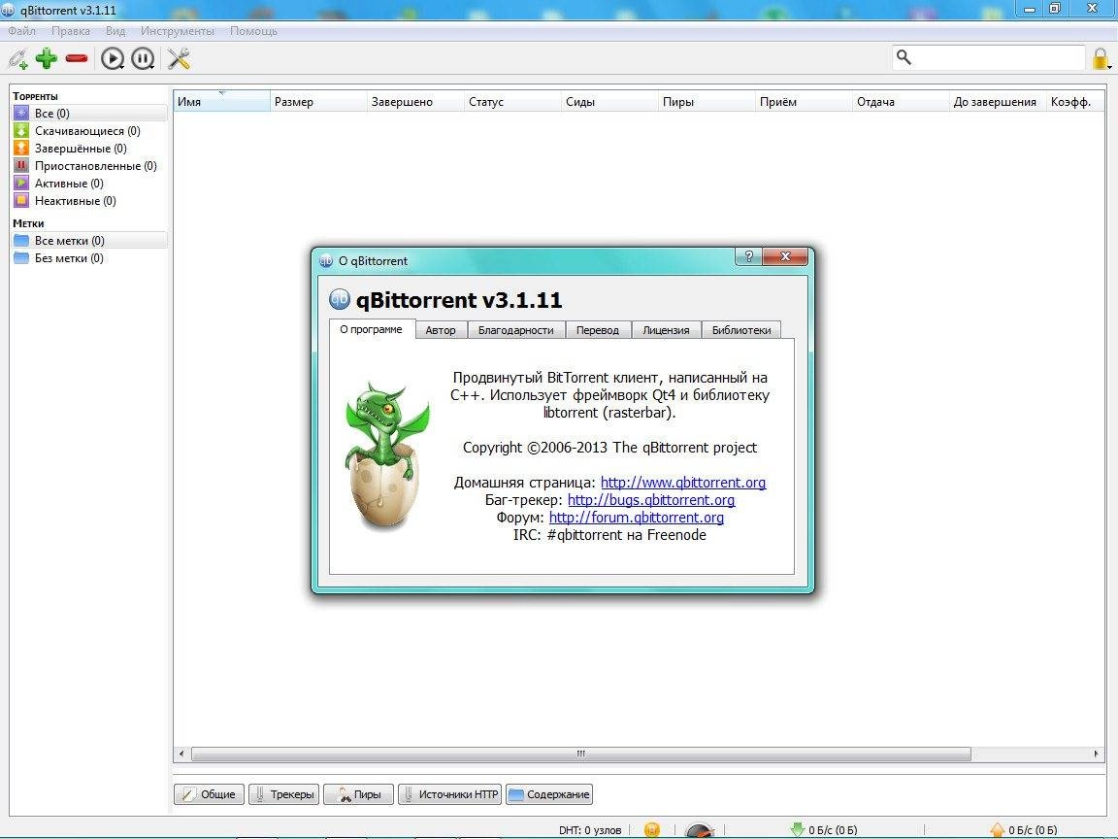The image size is (1118, 839).
Task: Click the add torrent link icon
Action: 17,58
